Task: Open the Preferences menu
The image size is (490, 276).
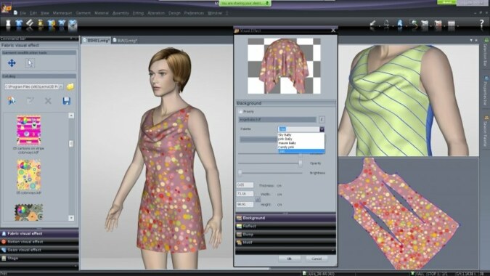Action: [194, 13]
